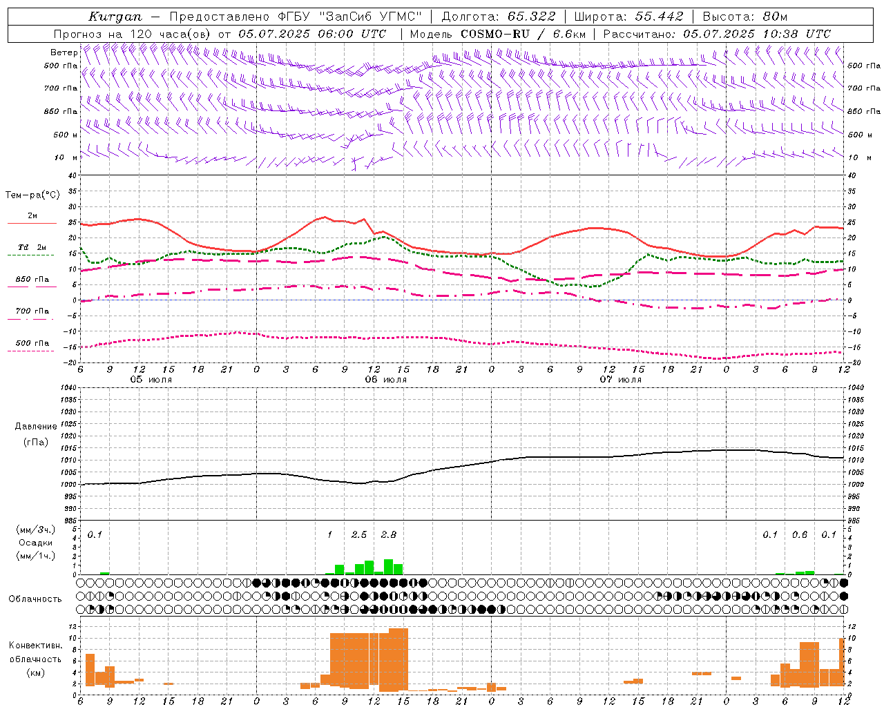Click the '(мм/3ч.)' precipitation unit label
The width and height of the screenshot is (884, 707).
(35, 530)
